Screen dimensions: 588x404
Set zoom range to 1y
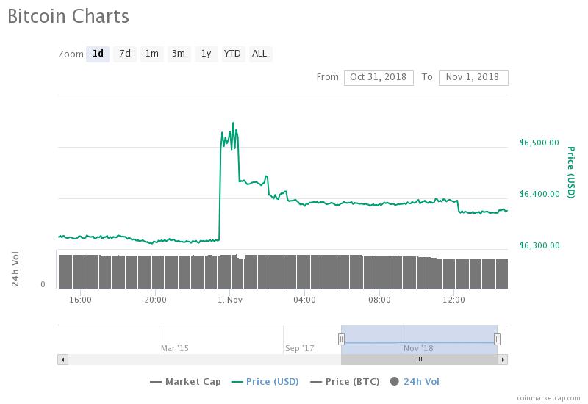(x=207, y=54)
